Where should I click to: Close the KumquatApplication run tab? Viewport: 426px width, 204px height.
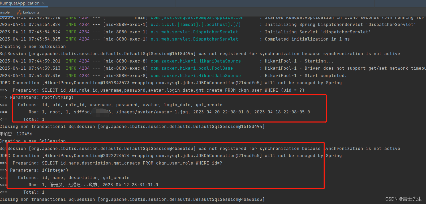pos(43,3)
